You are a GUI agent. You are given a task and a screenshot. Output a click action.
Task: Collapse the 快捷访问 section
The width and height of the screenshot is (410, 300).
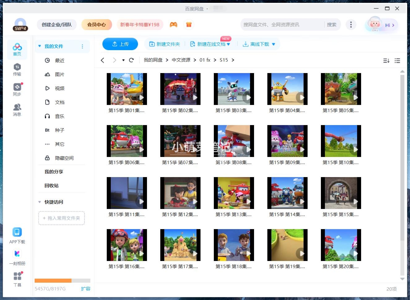pyautogui.click(x=40, y=202)
